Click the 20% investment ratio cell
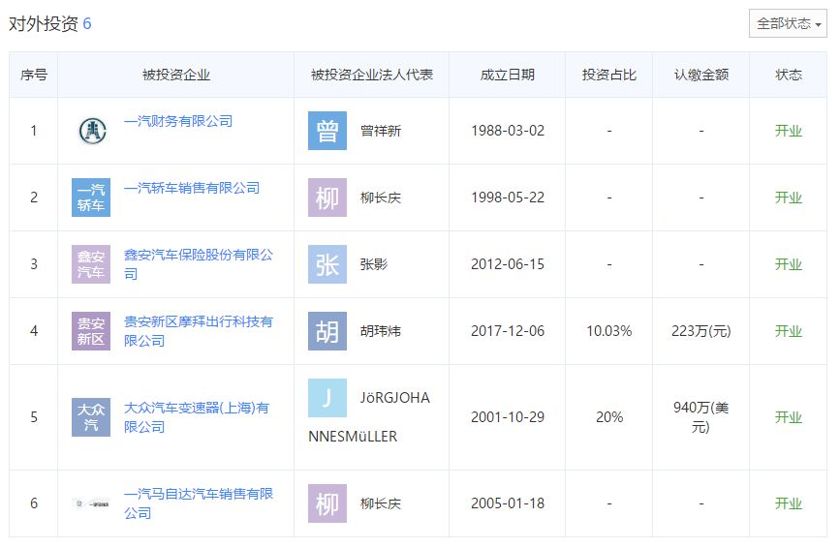The image size is (840, 548). [x=609, y=417]
